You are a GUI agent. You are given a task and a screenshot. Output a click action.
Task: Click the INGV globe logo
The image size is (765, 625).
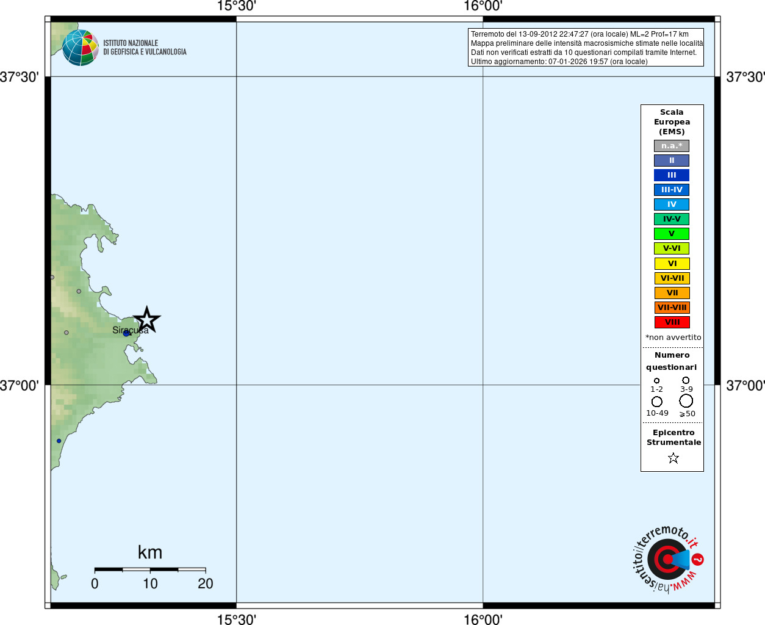point(81,48)
